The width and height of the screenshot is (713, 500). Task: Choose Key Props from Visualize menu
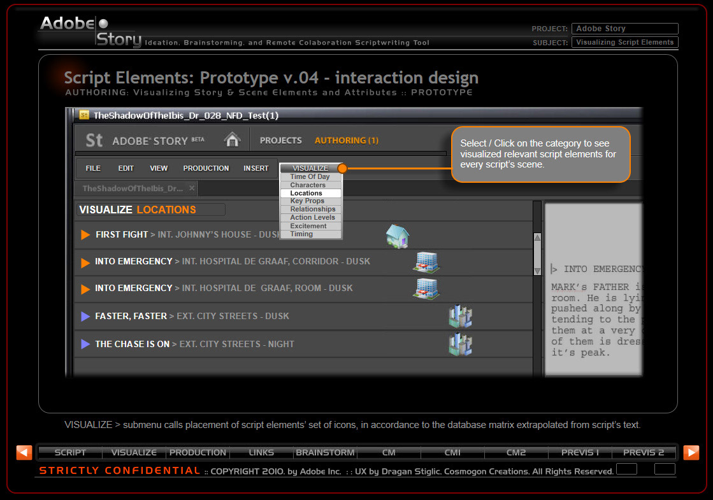(x=310, y=201)
